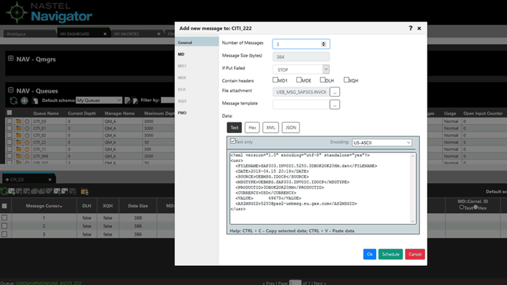507x285 pixels.
Task: Close the MY FAVORITES tab
Action: point(159,34)
